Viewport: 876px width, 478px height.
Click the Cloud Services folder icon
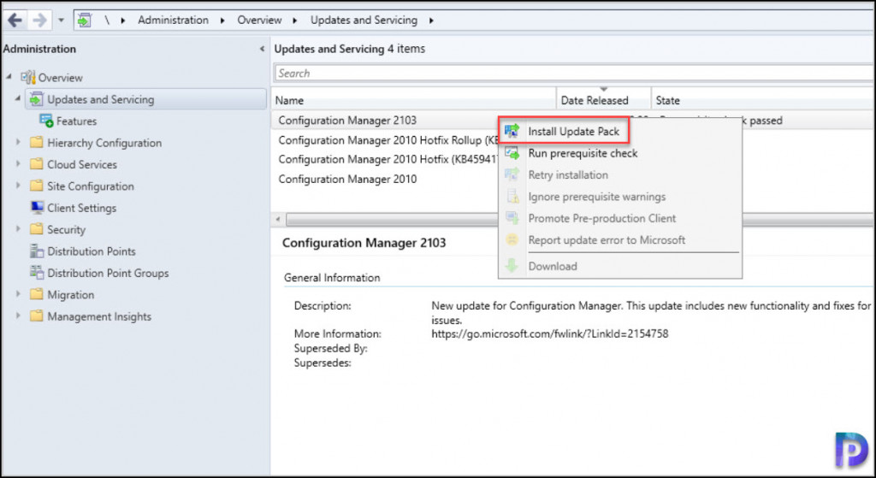point(36,164)
